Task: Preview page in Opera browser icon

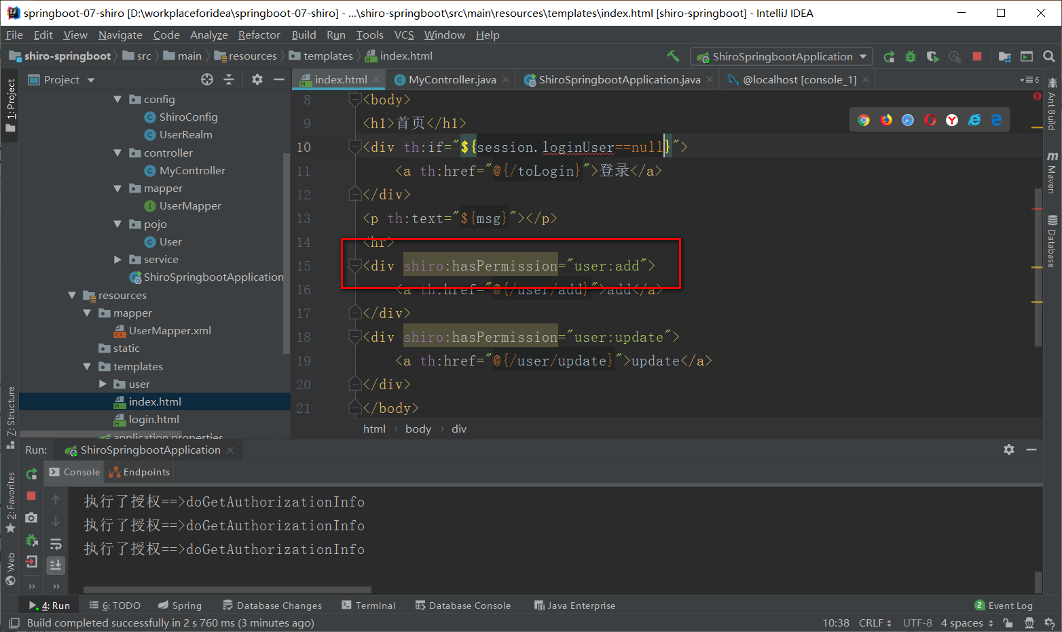Action: (x=930, y=120)
